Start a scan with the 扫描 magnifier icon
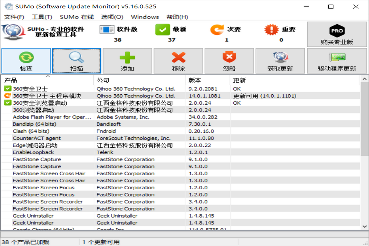This screenshot has height=246, width=369. [77, 57]
